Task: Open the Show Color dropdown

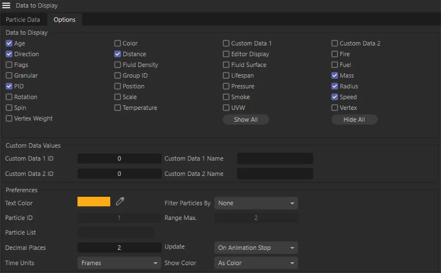Action: pyautogui.click(x=256, y=263)
